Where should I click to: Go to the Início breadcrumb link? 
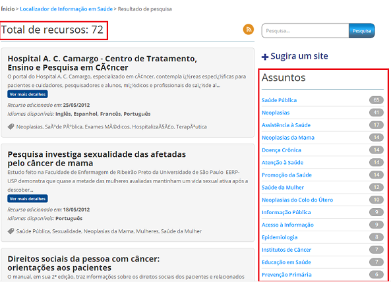click(8, 9)
